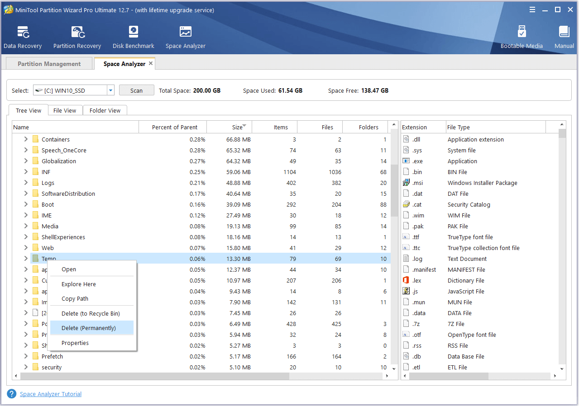Image resolution: width=579 pixels, height=406 pixels.
Task: Choose Open from context menu
Action: 92,269
